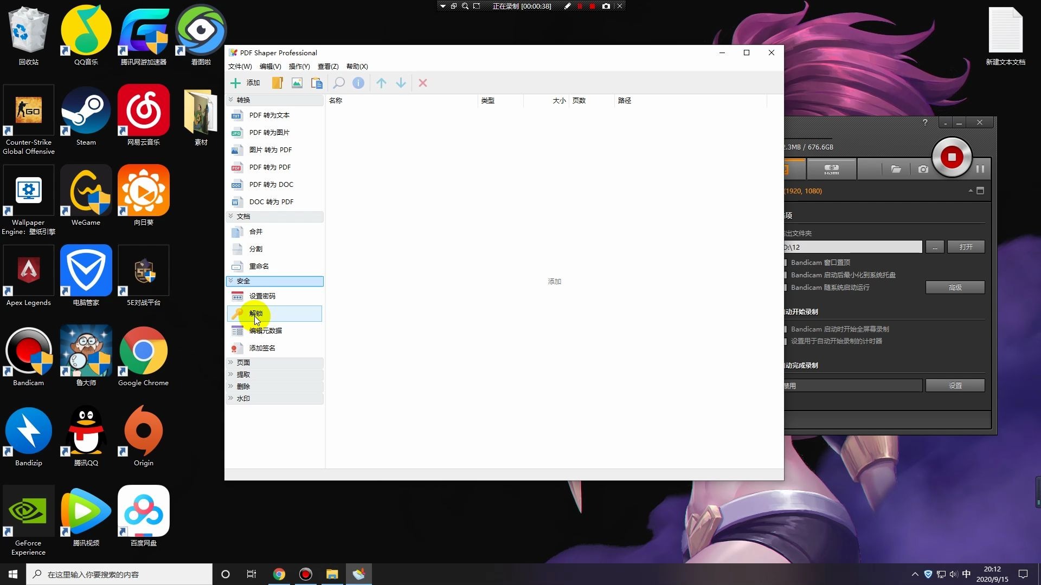The image size is (1041, 585).
Task: Expand the 转换 section in sidebar
Action: click(x=243, y=99)
